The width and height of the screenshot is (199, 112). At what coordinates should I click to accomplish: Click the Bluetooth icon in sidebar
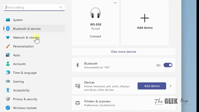pos(8,29)
